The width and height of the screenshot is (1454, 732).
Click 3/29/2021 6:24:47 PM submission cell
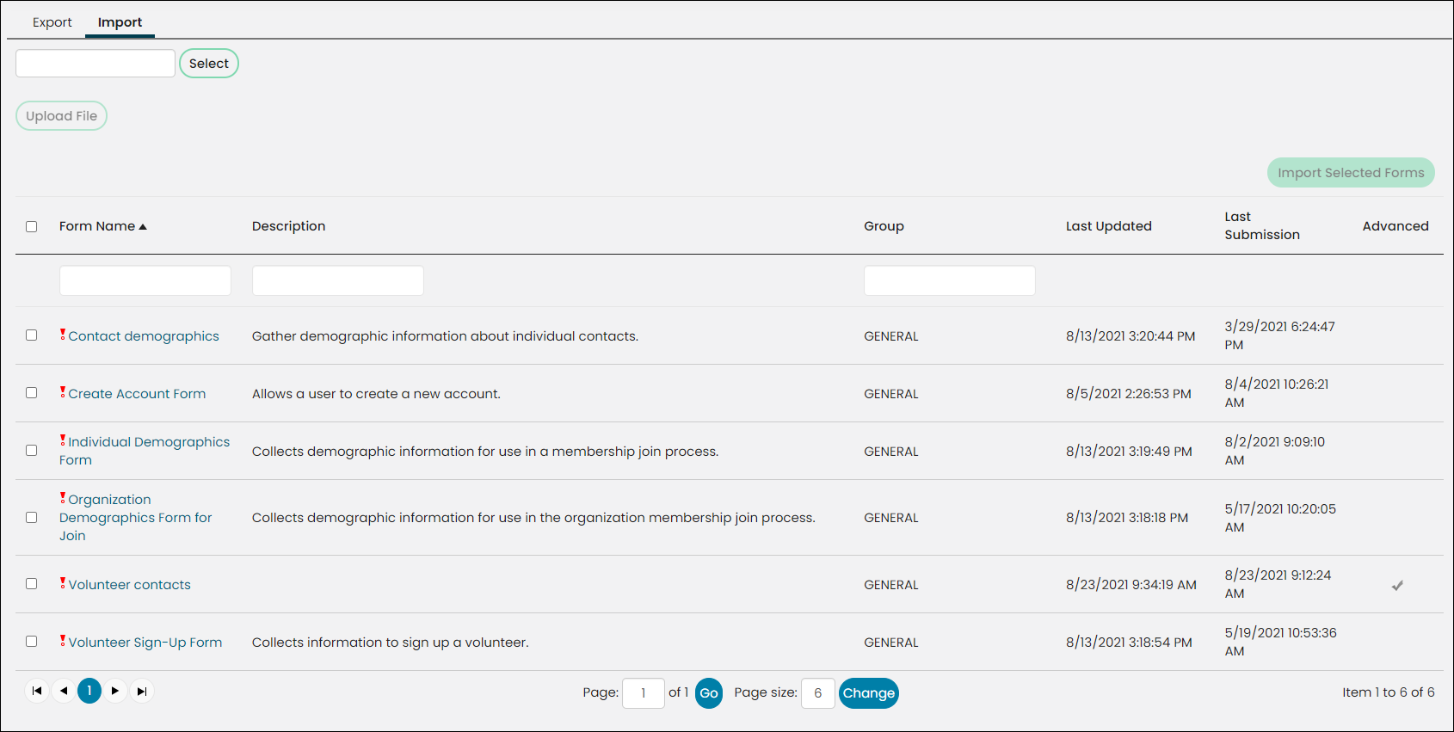tap(1280, 335)
